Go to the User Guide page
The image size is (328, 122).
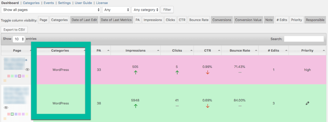point(84,3)
